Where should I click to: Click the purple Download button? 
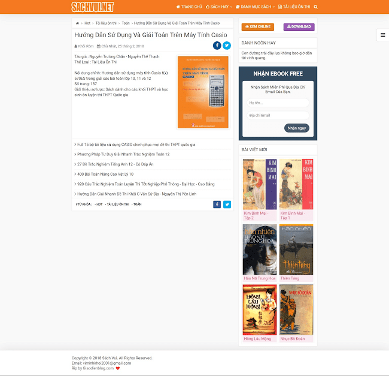tap(299, 27)
